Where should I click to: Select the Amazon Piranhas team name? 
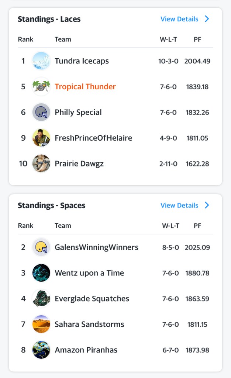86,350
